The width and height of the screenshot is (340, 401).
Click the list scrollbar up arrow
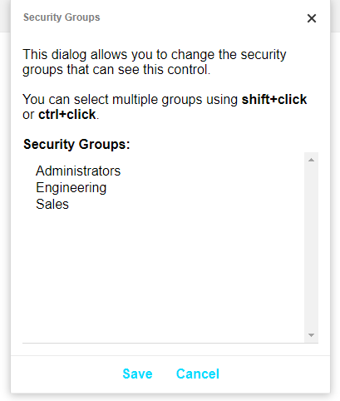point(311,160)
